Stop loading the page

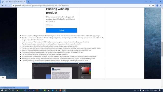pos(9,6)
